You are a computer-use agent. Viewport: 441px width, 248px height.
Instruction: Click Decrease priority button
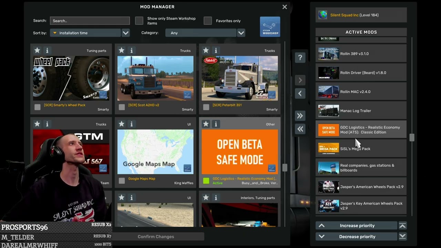pyautogui.click(x=357, y=236)
